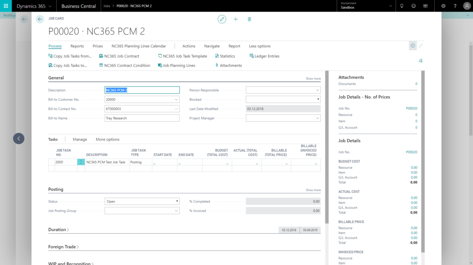This screenshot has width=473, height=265.
Task: Open the Actions menu
Action: [x=189, y=46]
